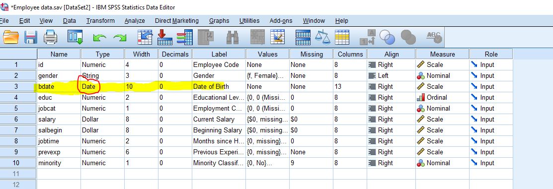
Task: Open the Go to Case toolbar icon
Action: pyautogui.click(x=145, y=37)
